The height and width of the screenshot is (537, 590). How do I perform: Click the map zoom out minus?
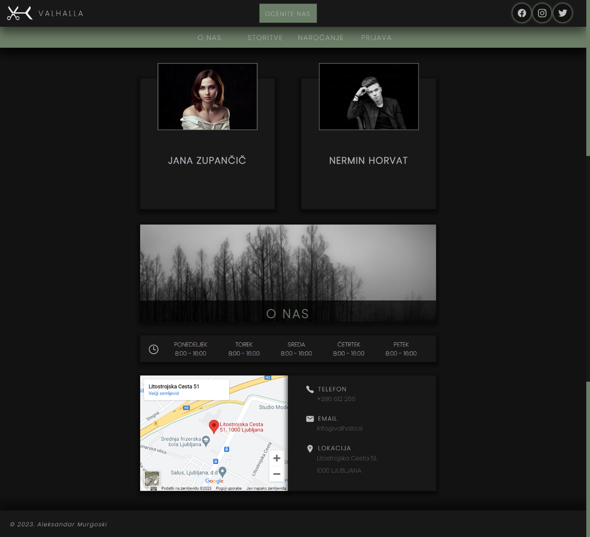click(277, 474)
